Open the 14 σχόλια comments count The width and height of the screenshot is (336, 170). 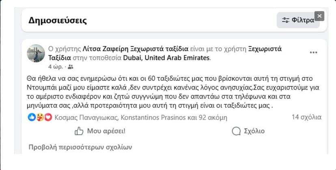[x=306, y=117]
